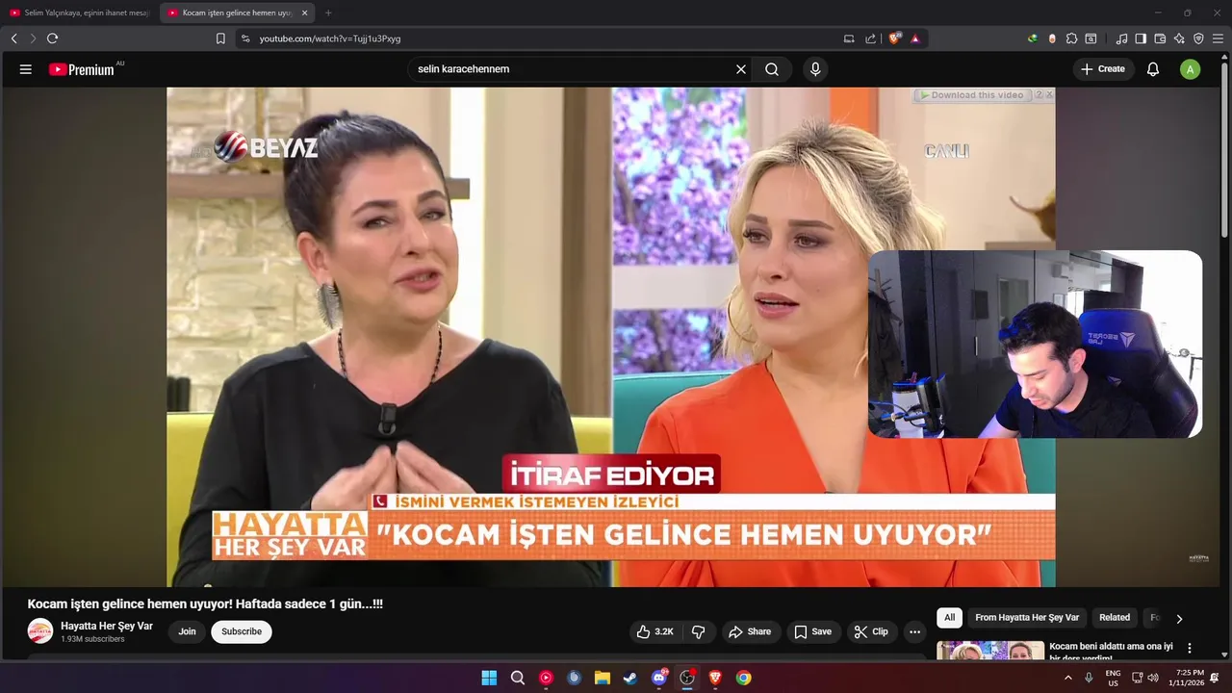Screen dimensions: 1232x693
Task: Open Leo AI sparkle icon
Action: tap(1179, 38)
